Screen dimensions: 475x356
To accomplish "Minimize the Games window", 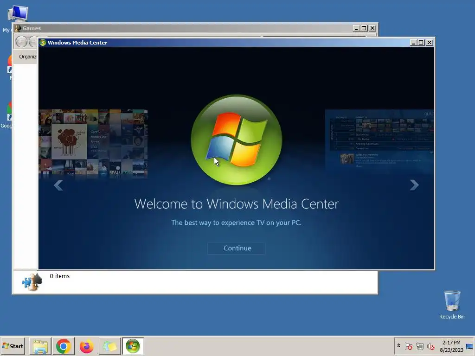I will [x=356, y=28].
